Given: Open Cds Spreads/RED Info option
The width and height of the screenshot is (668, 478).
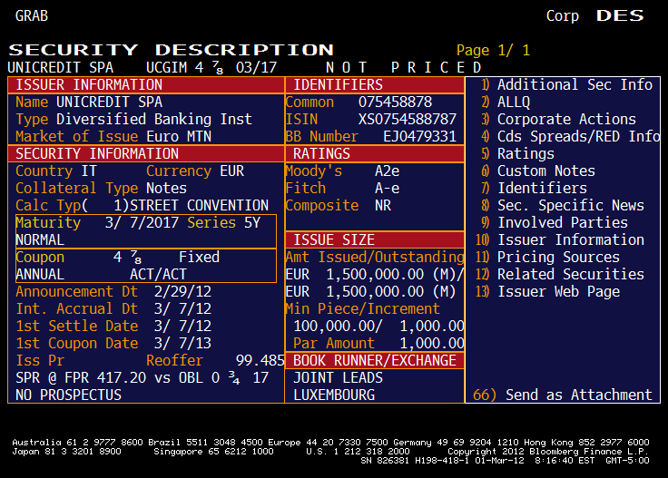Looking at the screenshot, I should click(571, 137).
